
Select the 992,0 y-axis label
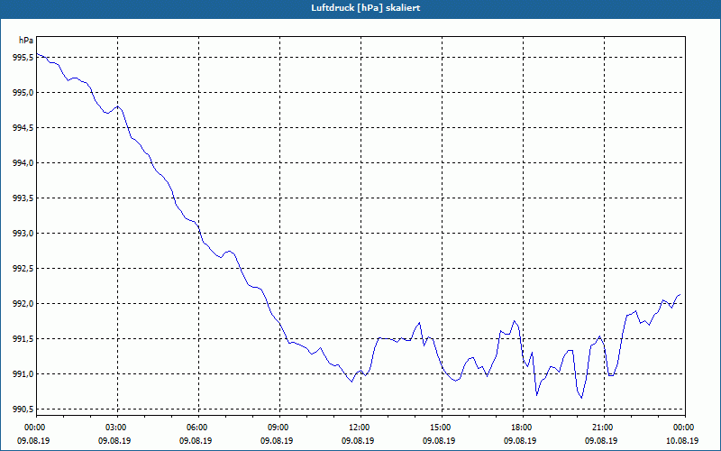[23, 304]
